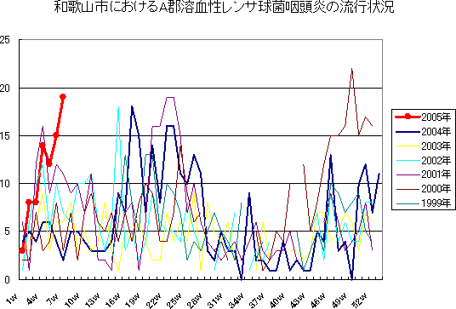Click the yellow 2003 legend line
456x309 pixels.
click(408, 146)
